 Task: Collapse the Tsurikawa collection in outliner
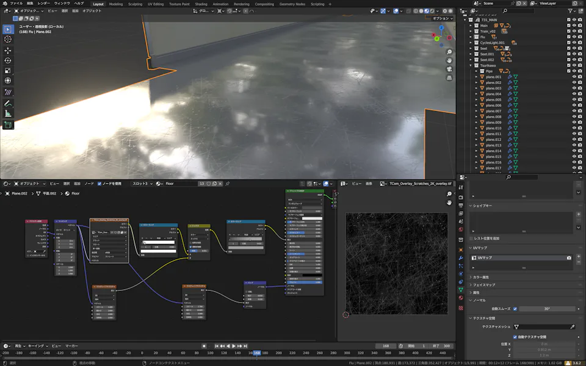point(471,65)
